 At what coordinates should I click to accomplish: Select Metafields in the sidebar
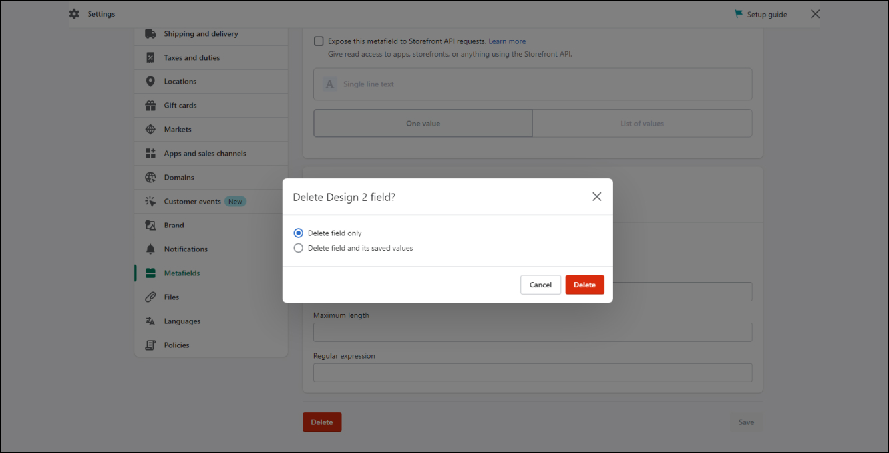pos(212,273)
